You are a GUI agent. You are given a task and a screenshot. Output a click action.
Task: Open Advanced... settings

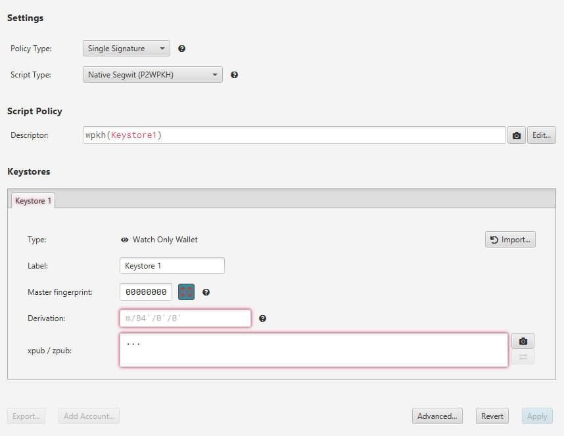coord(437,416)
